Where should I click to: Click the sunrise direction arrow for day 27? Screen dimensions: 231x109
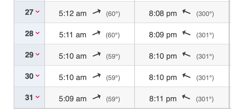coord(97,12)
